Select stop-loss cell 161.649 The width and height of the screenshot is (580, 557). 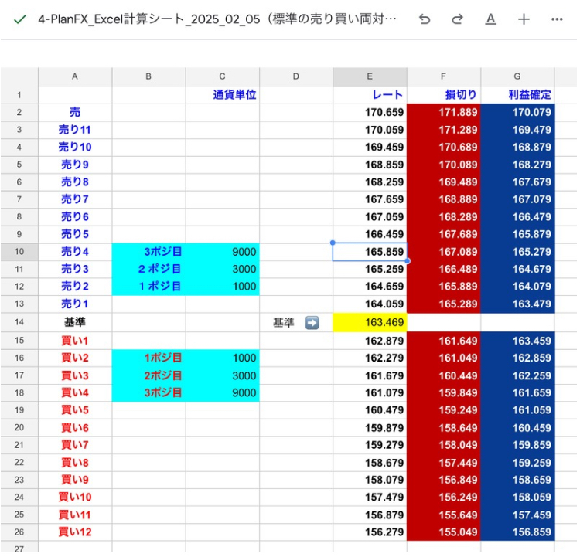(x=444, y=341)
